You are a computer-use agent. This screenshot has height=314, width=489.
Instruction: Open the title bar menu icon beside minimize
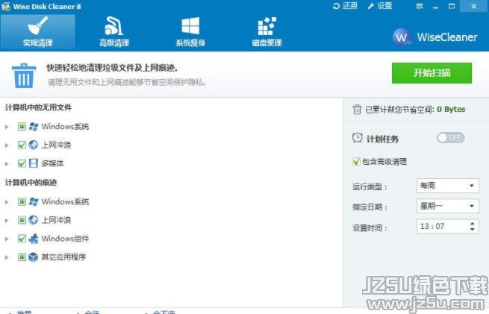tap(420, 6)
